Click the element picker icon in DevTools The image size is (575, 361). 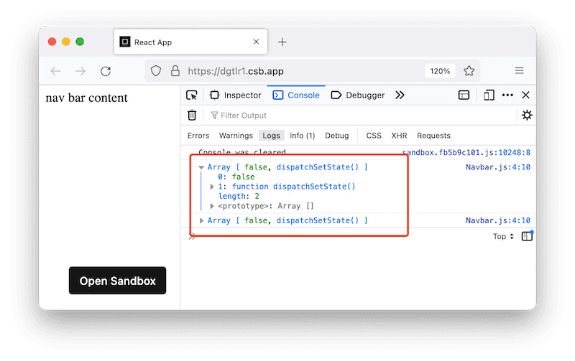click(191, 95)
